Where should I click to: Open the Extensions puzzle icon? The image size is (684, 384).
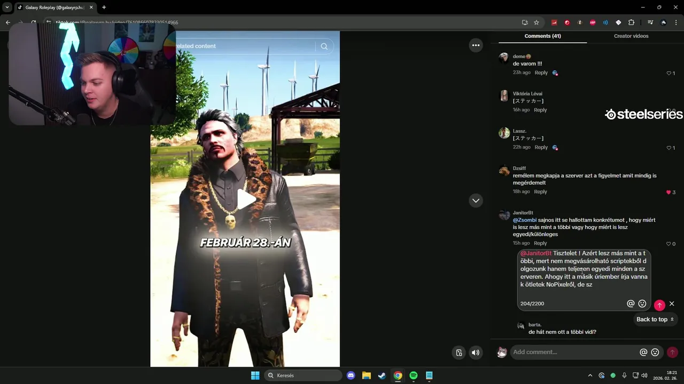(631, 22)
